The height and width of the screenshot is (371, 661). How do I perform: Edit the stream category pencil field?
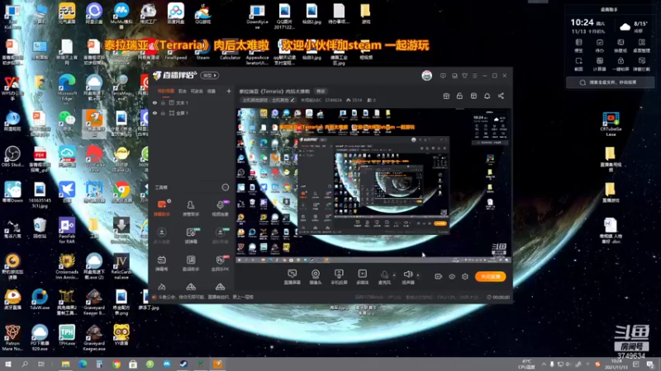coord(268,100)
